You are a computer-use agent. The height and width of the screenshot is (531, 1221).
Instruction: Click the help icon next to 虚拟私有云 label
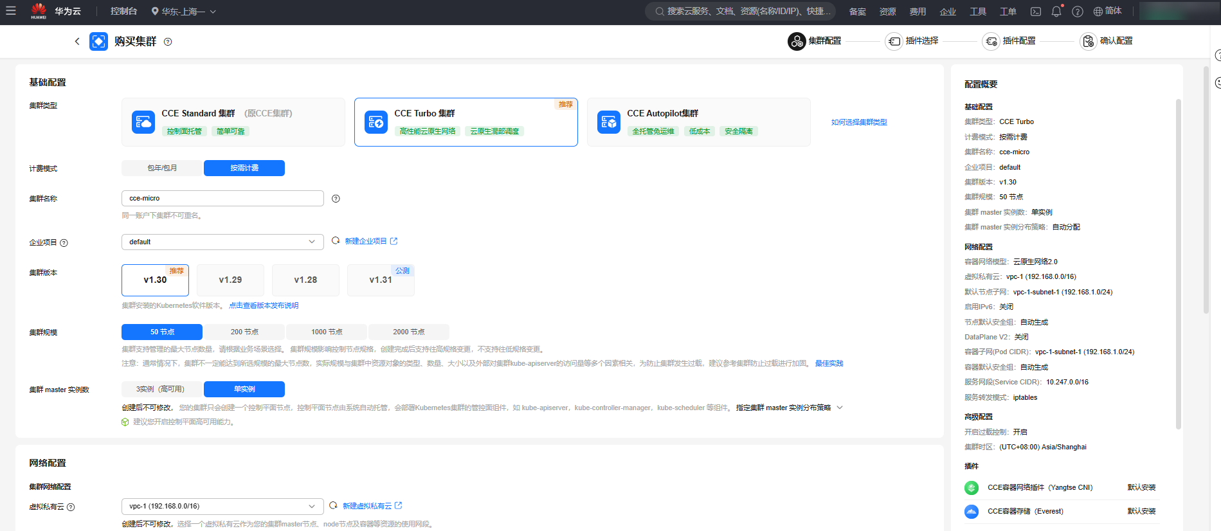[71, 507]
